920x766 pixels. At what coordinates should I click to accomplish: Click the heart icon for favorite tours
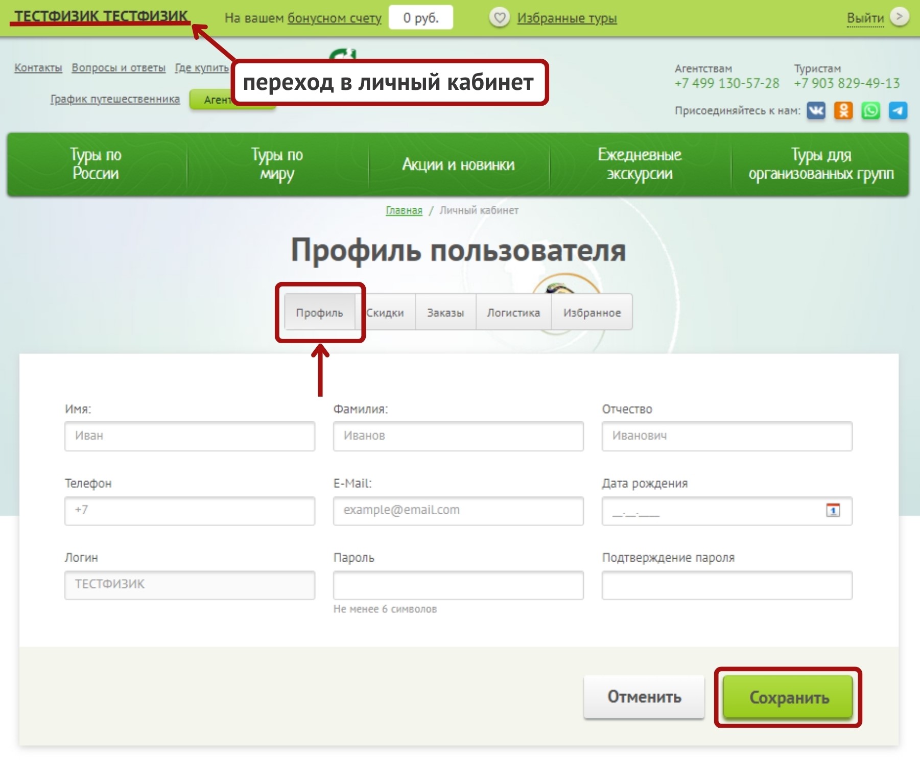499,18
